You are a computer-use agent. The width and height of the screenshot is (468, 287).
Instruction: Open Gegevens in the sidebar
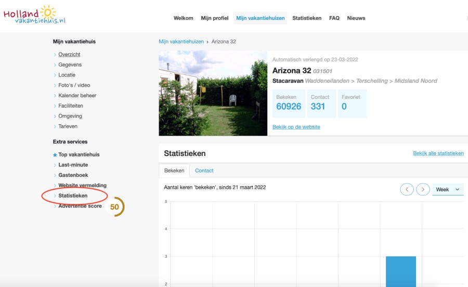click(70, 64)
